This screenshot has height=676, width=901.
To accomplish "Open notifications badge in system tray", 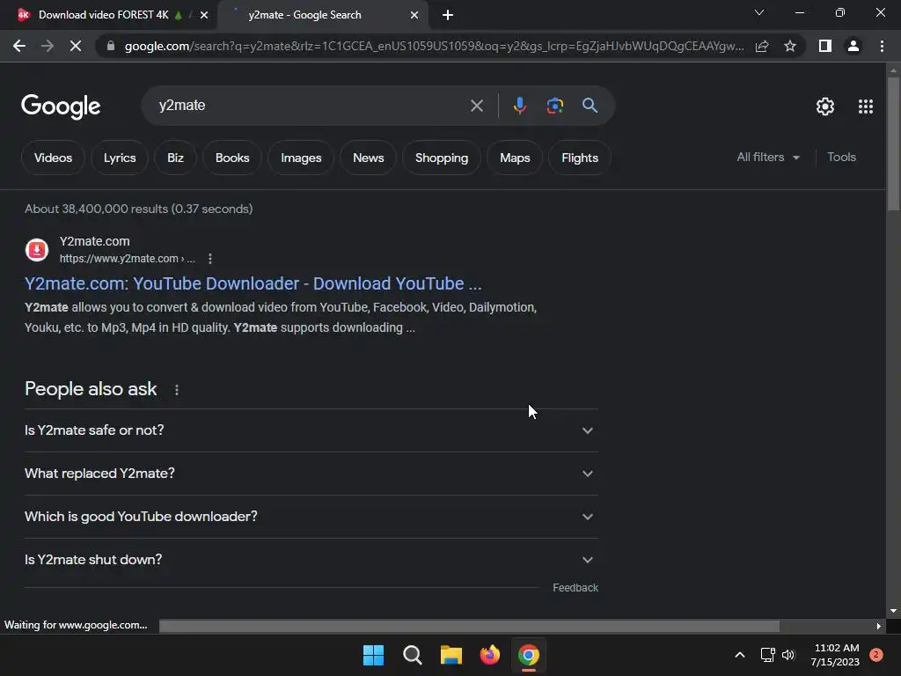I will coord(875,655).
